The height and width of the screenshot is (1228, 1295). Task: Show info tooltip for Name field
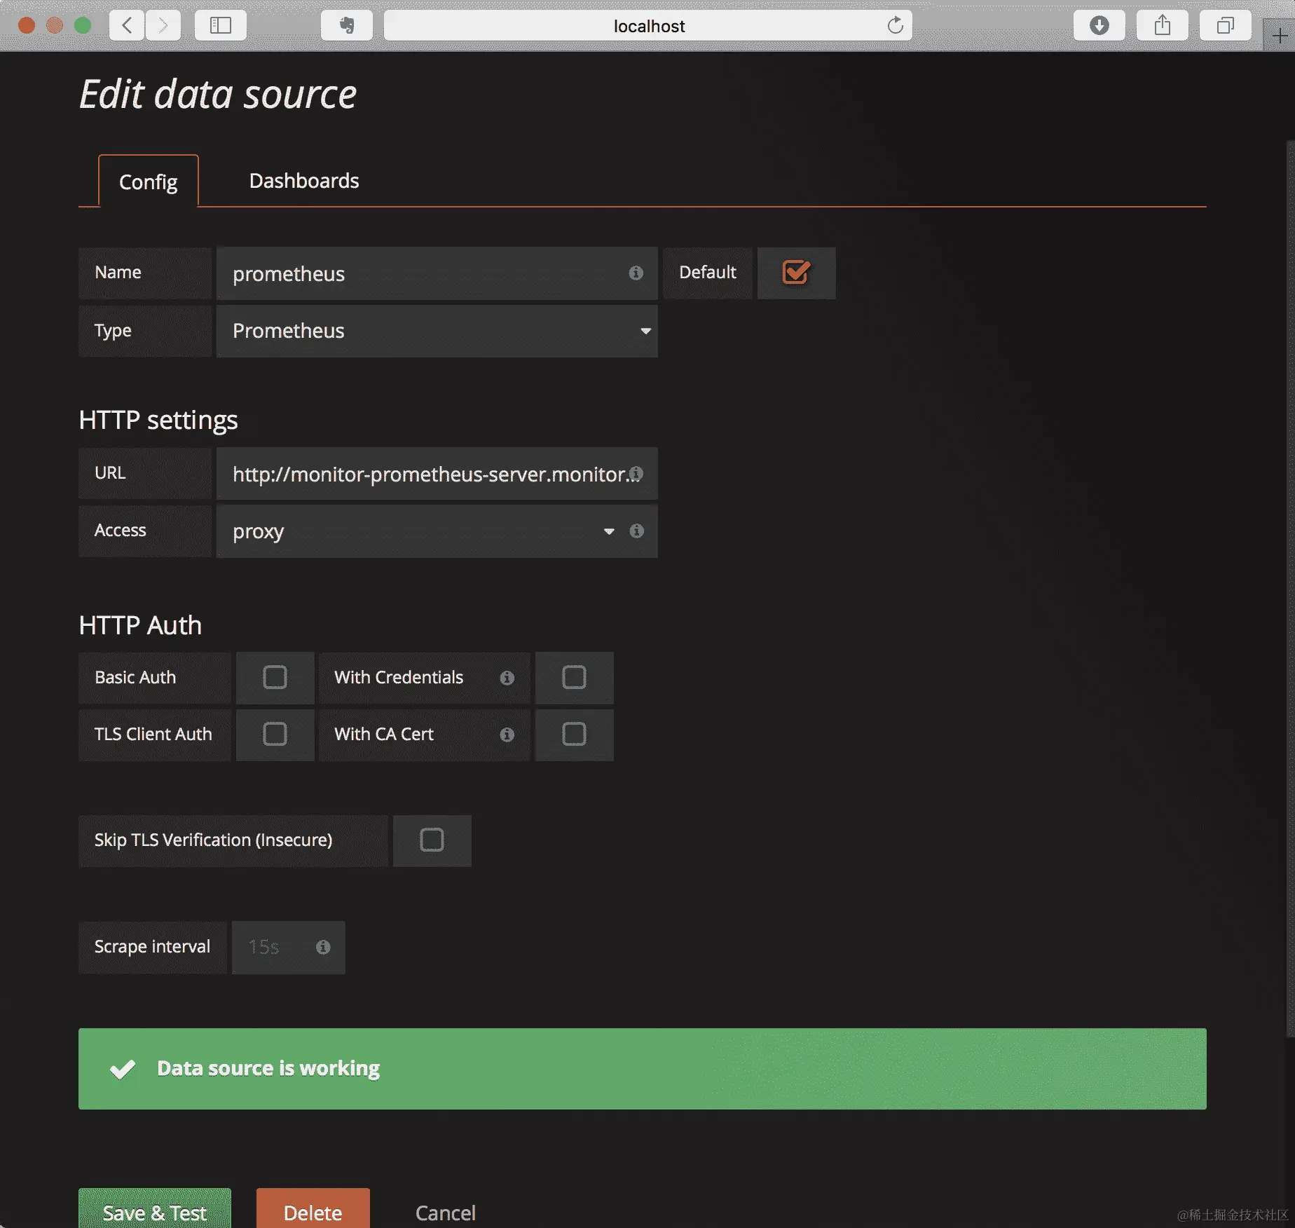(x=636, y=273)
